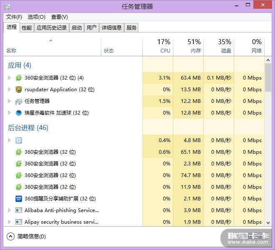The image size is (275, 250).
Task: Click the 63.4 MB memory cell
Action: 188,78
